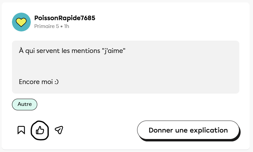The width and height of the screenshot is (253, 152).
Task: Click the thumbs-up like icon
Action: tap(40, 130)
